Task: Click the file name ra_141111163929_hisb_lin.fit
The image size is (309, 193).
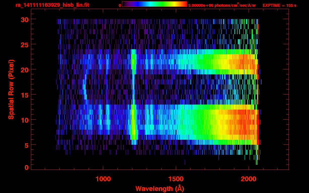Action: click(x=52, y=5)
